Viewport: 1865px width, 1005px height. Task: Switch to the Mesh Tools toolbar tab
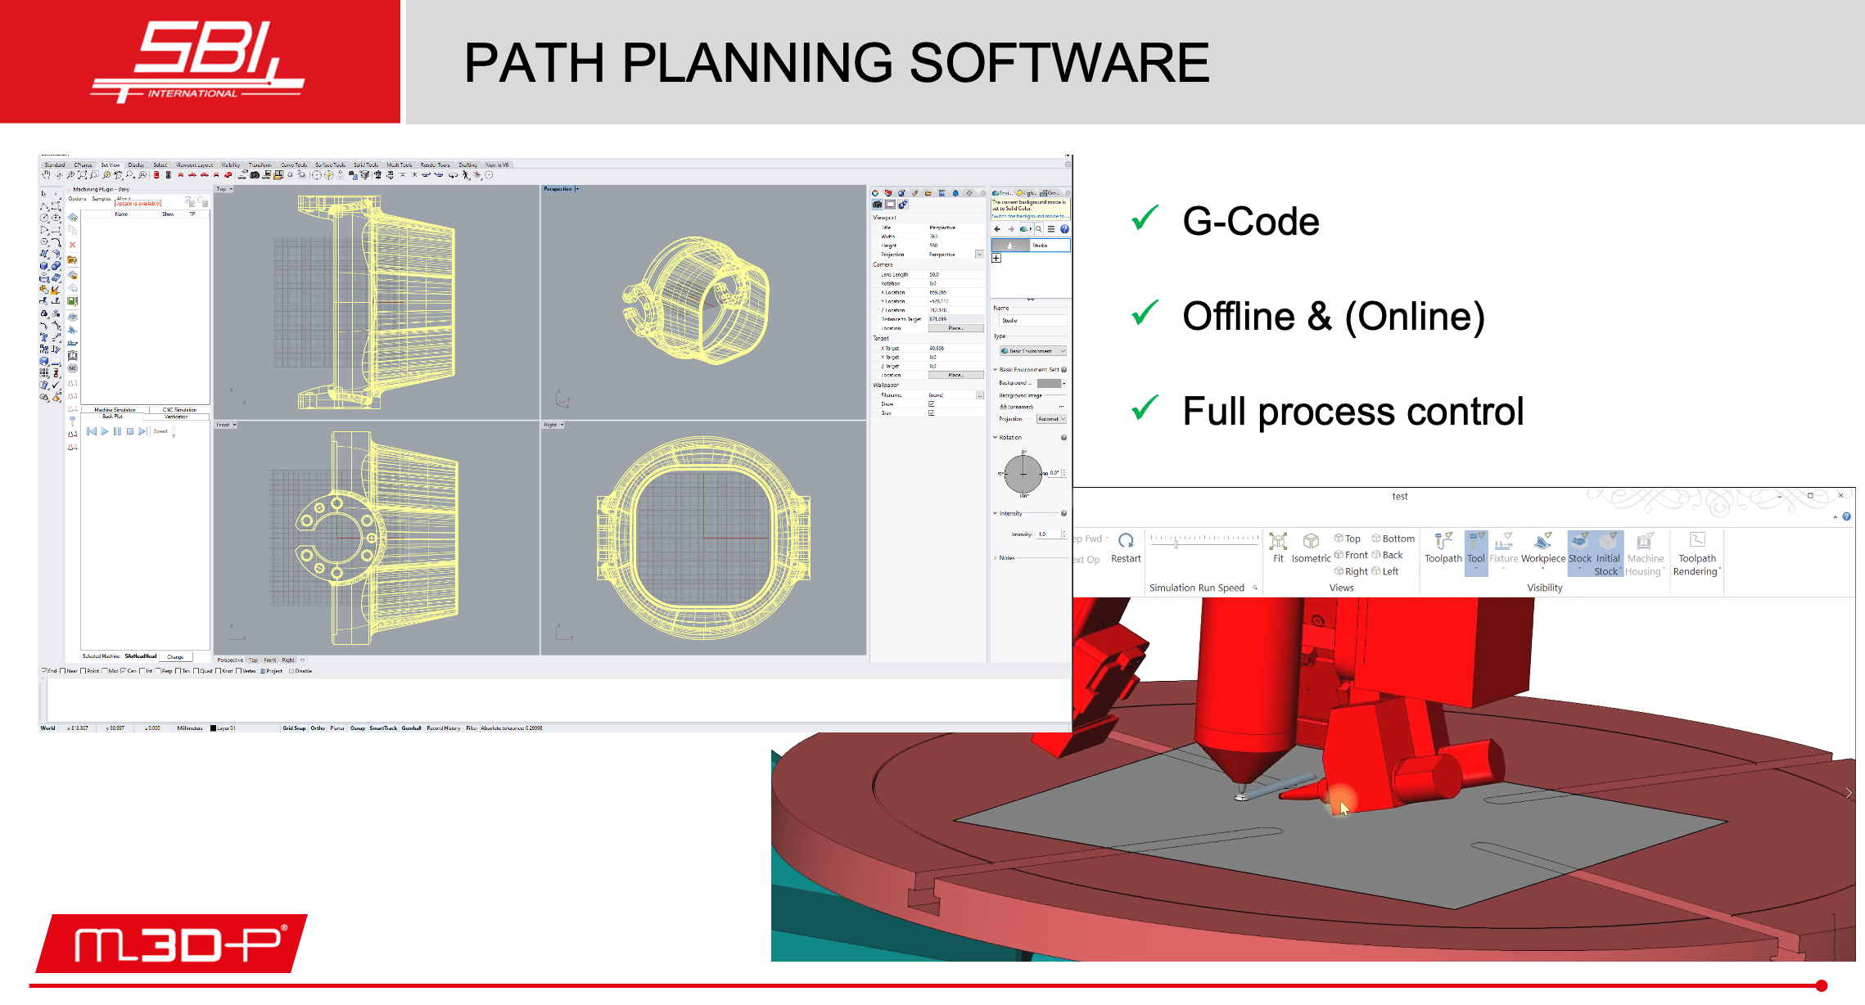click(x=400, y=165)
